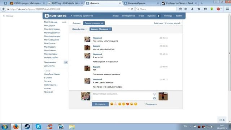Click the Назад link at left
This screenshot has width=231, height=130.
pos(8,16)
